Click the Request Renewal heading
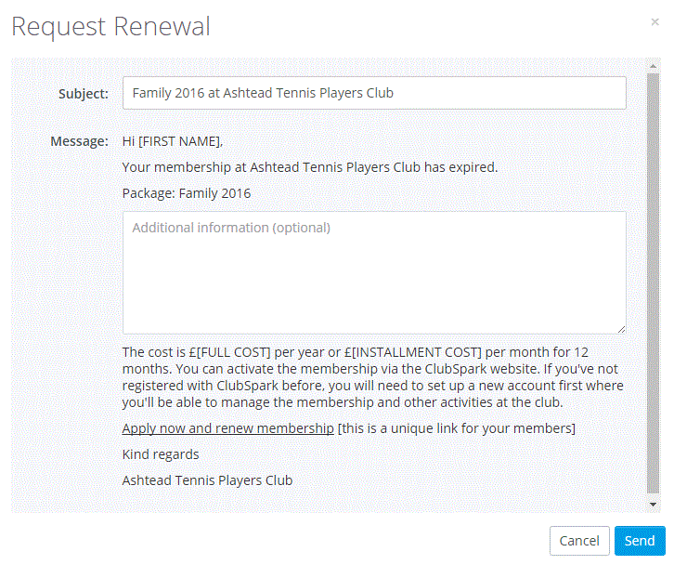The width and height of the screenshot is (674, 565). pyautogui.click(x=110, y=26)
